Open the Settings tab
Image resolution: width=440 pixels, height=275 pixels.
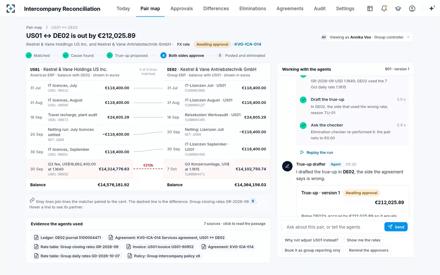(x=345, y=8)
